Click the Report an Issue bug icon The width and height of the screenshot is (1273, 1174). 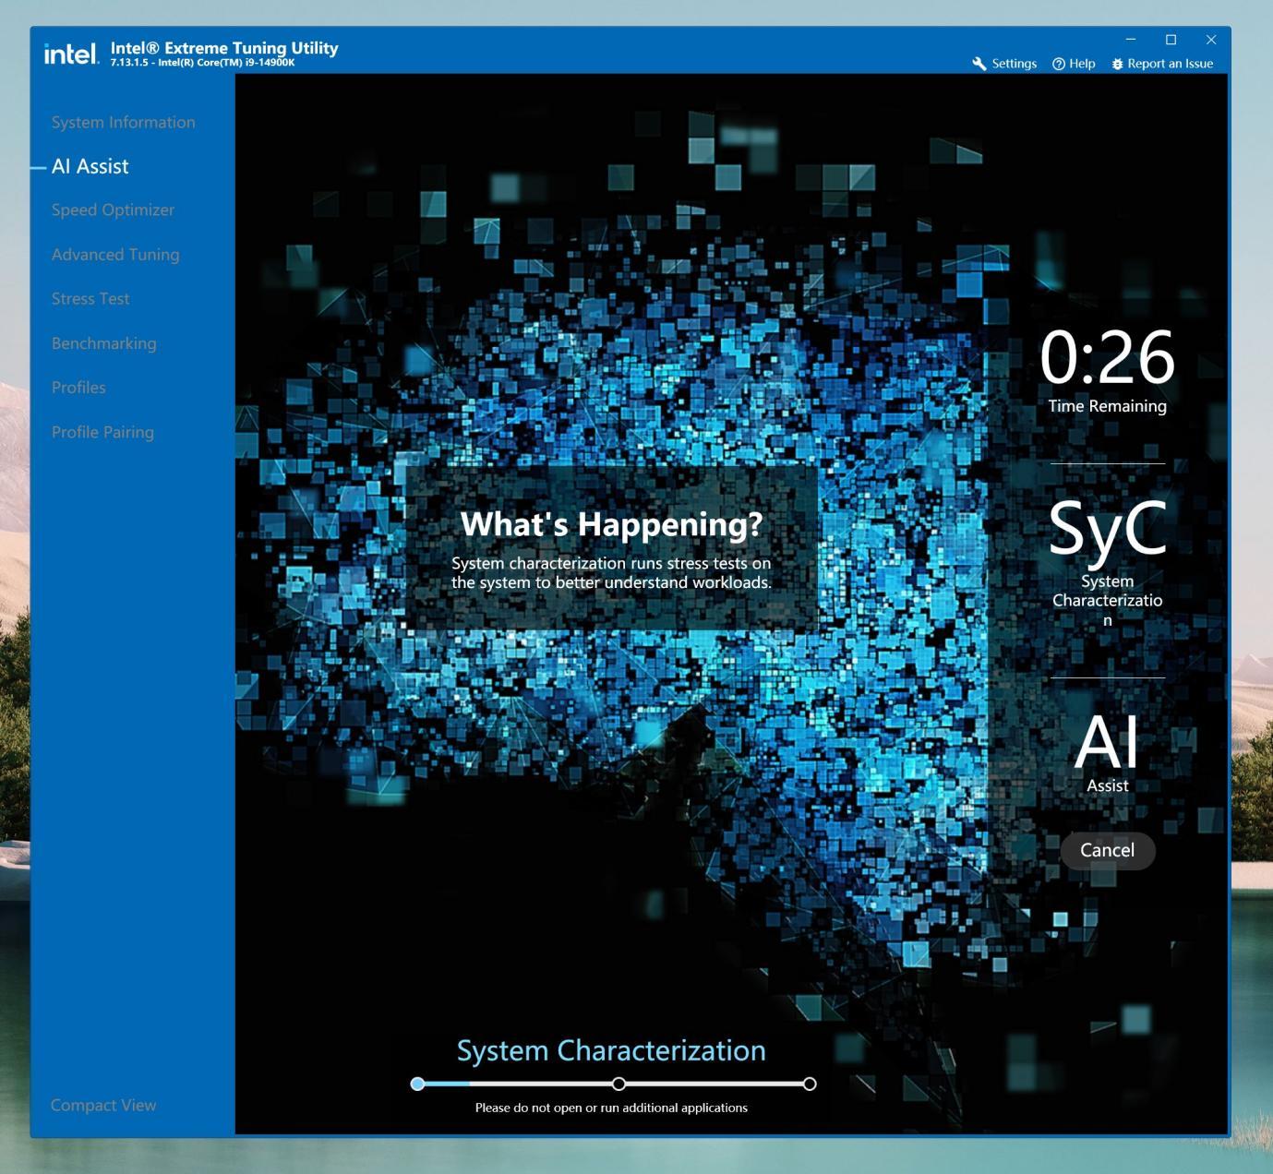coord(1117,64)
